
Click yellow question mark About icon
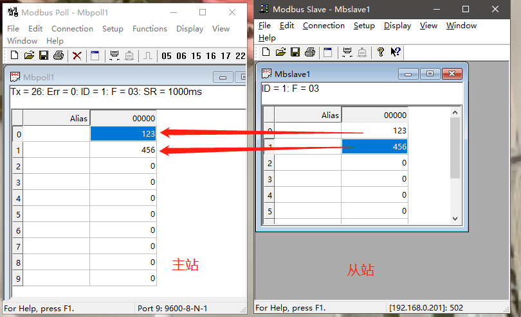[381, 52]
